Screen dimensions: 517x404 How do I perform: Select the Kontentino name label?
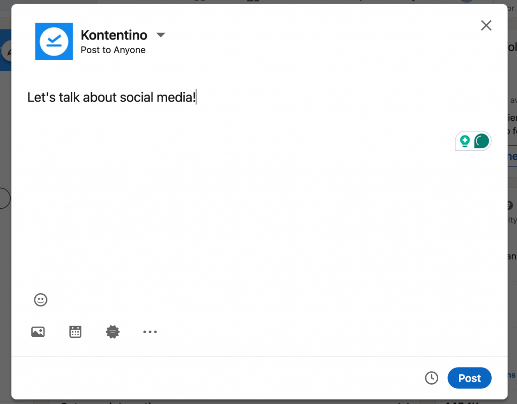pos(114,35)
